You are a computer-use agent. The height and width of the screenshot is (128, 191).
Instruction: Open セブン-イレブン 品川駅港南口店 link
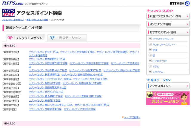[x=45, y=109]
